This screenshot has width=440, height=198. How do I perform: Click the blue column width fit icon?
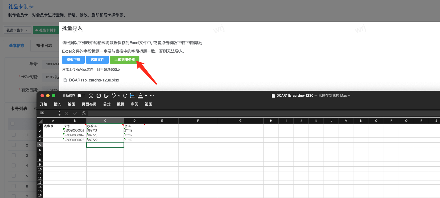tap(133, 96)
